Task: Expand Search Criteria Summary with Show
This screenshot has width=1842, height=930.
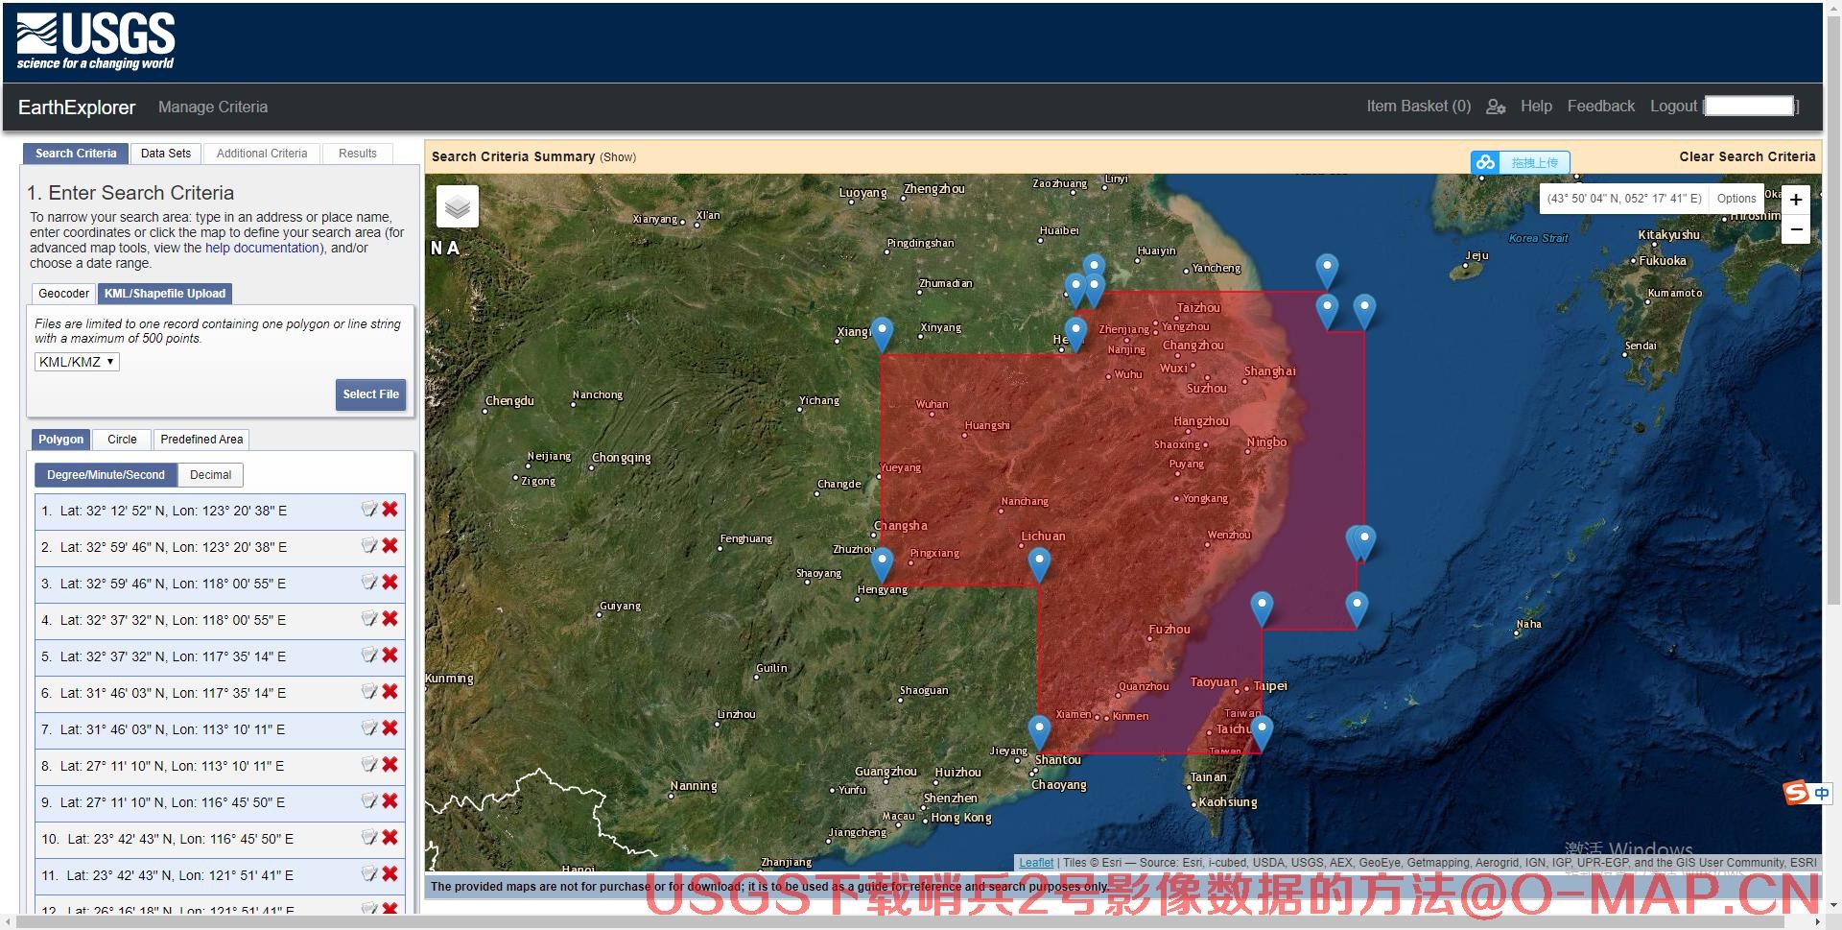Action: [x=618, y=157]
